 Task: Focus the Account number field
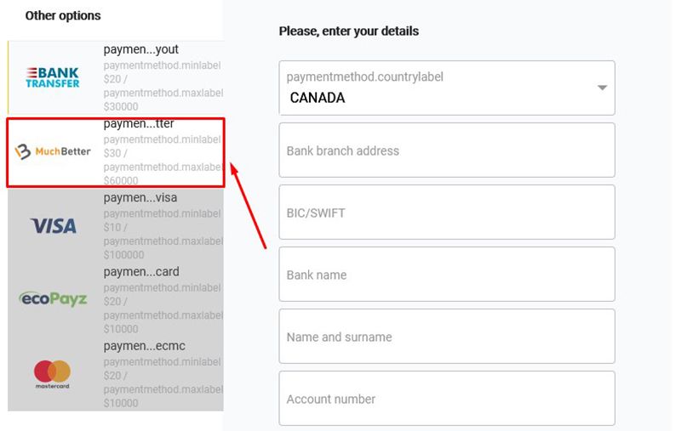pyautogui.click(x=446, y=399)
